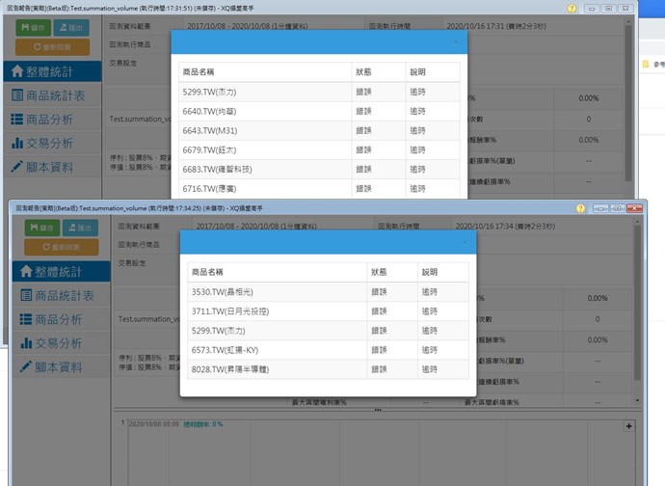The width and height of the screenshot is (665, 486).
Task: Select row 6683.TW in back dialog
Action: coord(319,170)
